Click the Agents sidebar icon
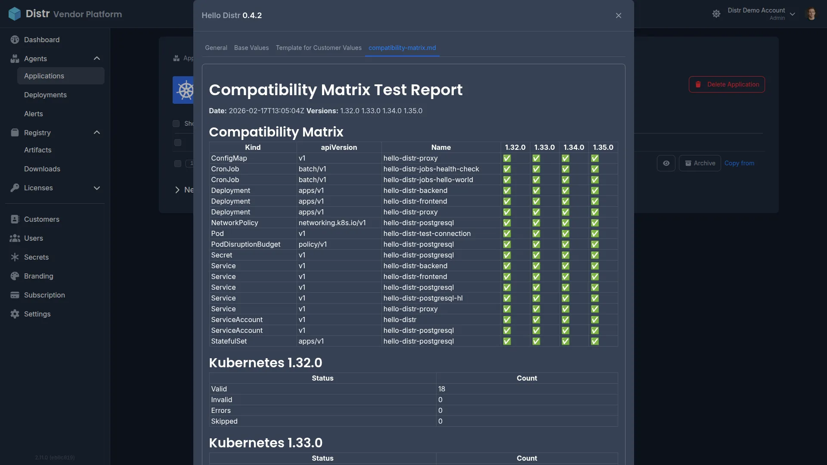Screen dimensions: 827x465 (x=15, y=59)
